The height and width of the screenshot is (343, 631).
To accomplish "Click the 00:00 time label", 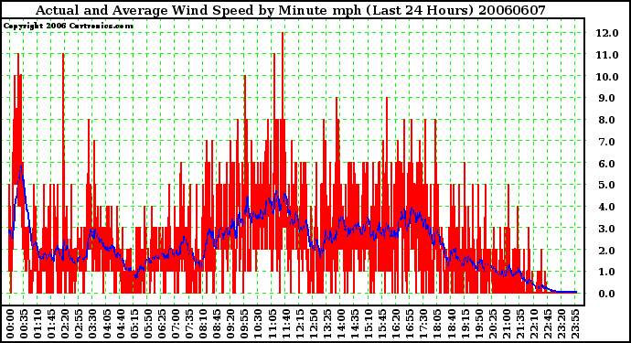I will click(x=10, y=324).
